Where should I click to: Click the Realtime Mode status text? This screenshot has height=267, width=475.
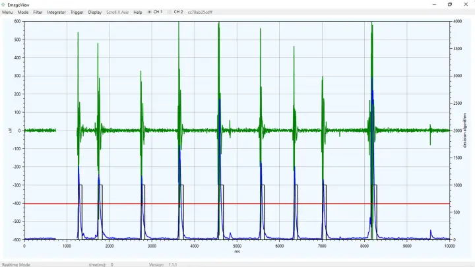16,264
